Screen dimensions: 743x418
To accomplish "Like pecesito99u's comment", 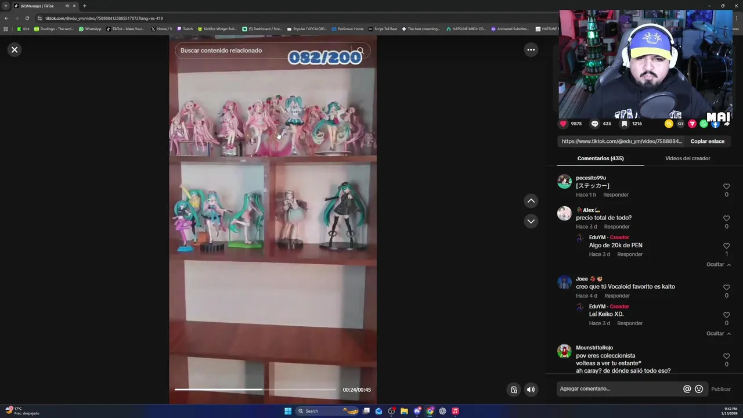I will pyautogui.click(x=726, y=186).
